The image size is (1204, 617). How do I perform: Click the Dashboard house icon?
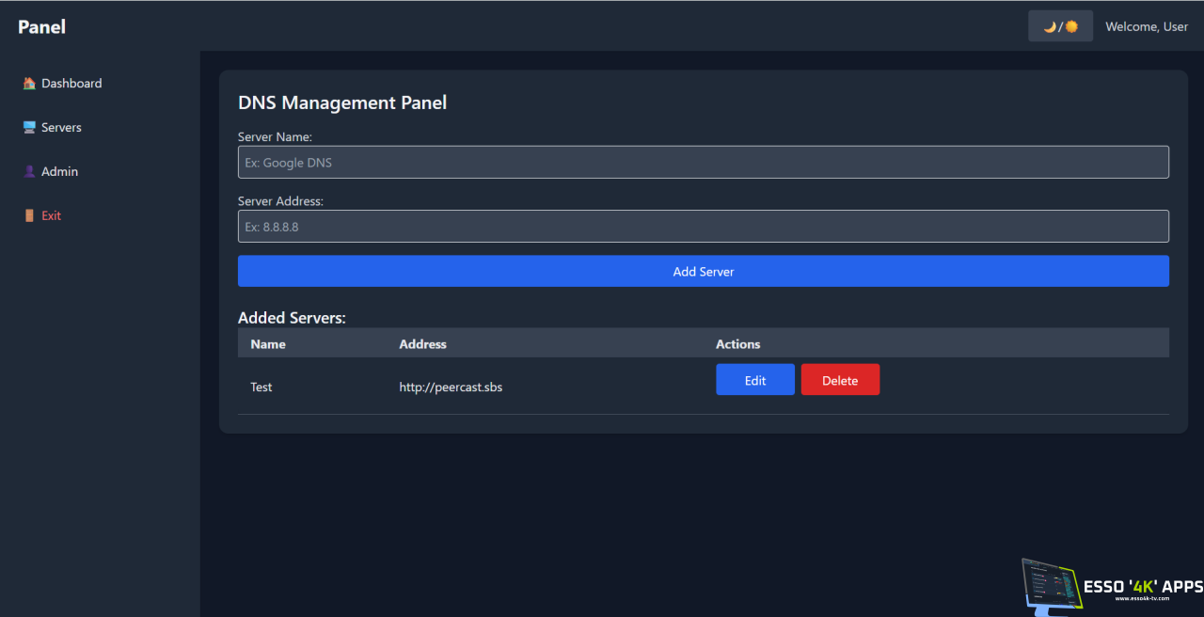click(x=29, y=84)
